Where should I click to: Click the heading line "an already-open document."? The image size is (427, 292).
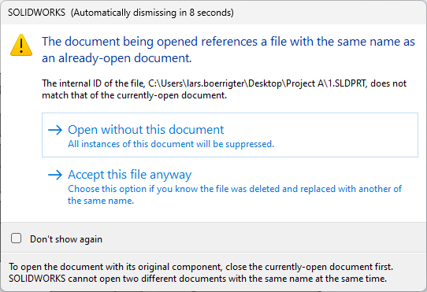pos(117,58)
